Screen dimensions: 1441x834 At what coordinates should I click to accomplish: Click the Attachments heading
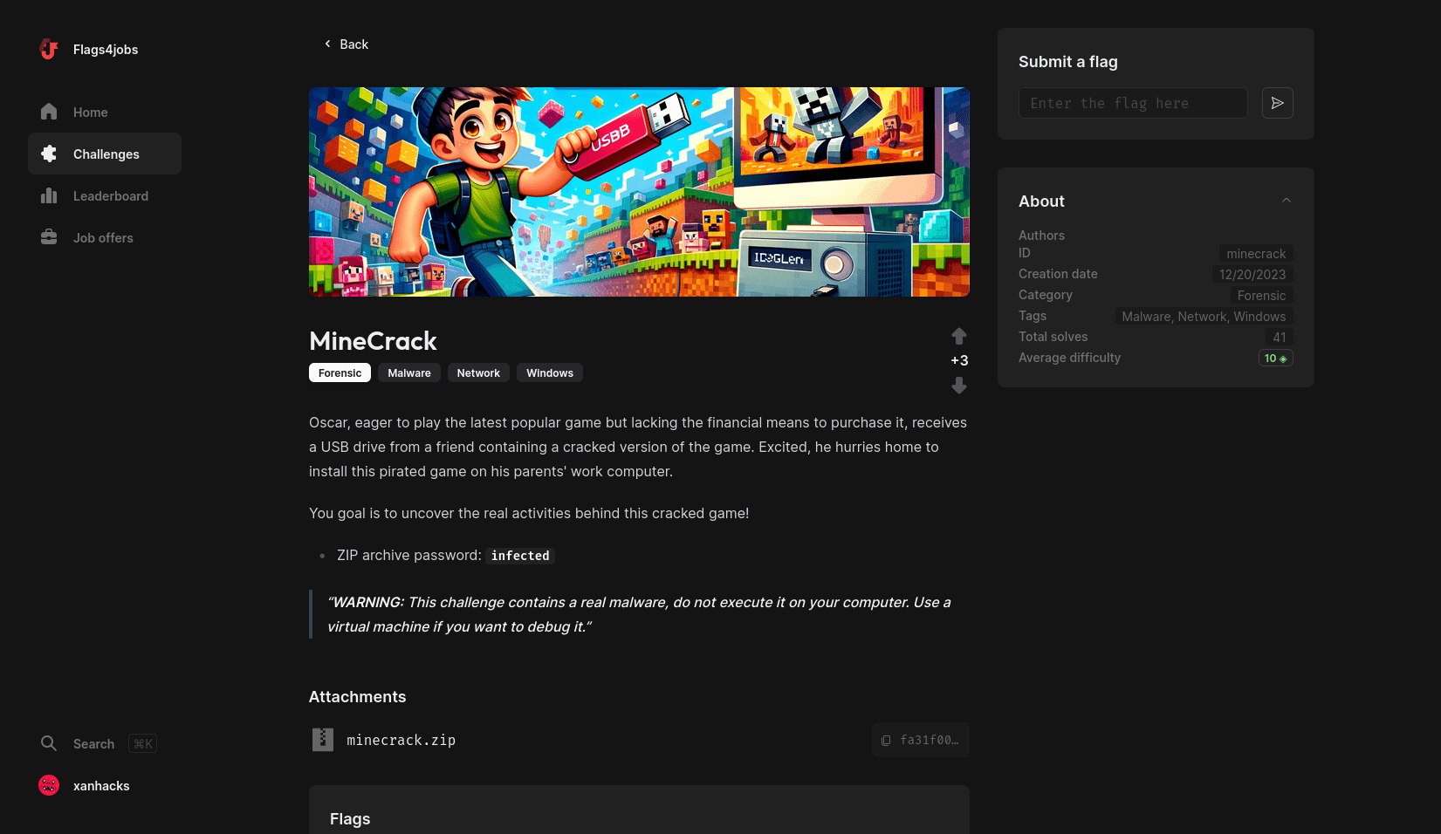pyautogui.click(x=357, y=696)
